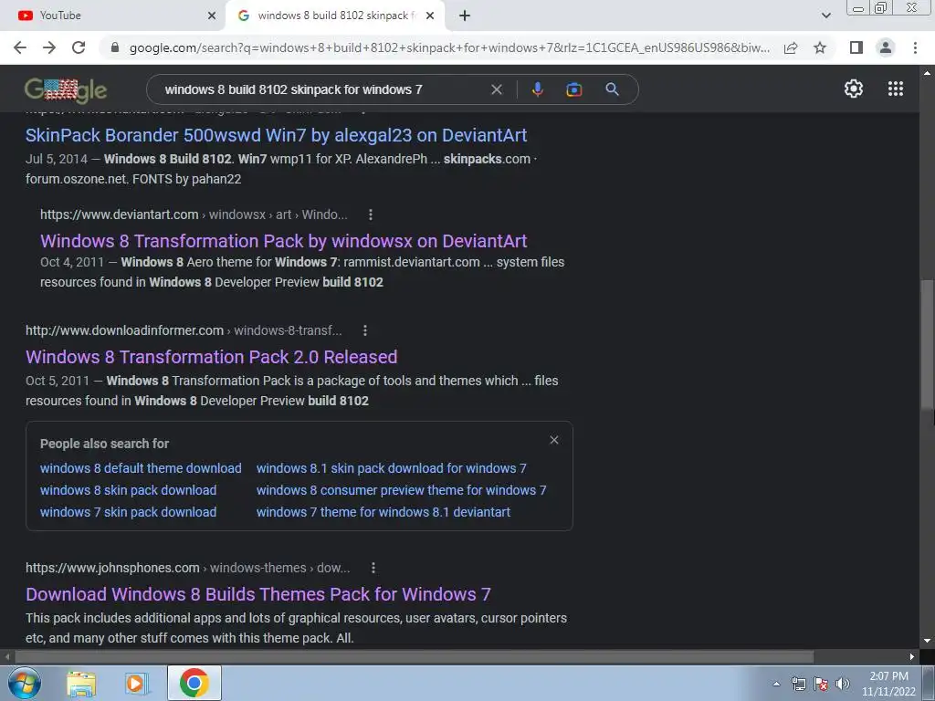Dismiss People also search for box
The height and width of the screenshot is (701, 935).
(x=554, y=440)
